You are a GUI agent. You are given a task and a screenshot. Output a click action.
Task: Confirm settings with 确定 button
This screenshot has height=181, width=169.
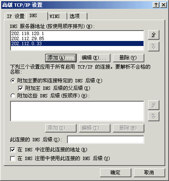[x=115, y=173]
